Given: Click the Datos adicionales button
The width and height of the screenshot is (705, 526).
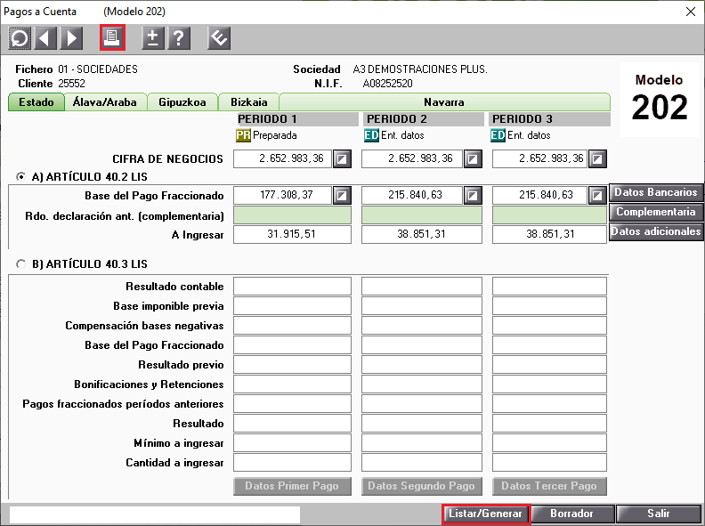Looking at the screenshot, I should click(x=656, y=231).
